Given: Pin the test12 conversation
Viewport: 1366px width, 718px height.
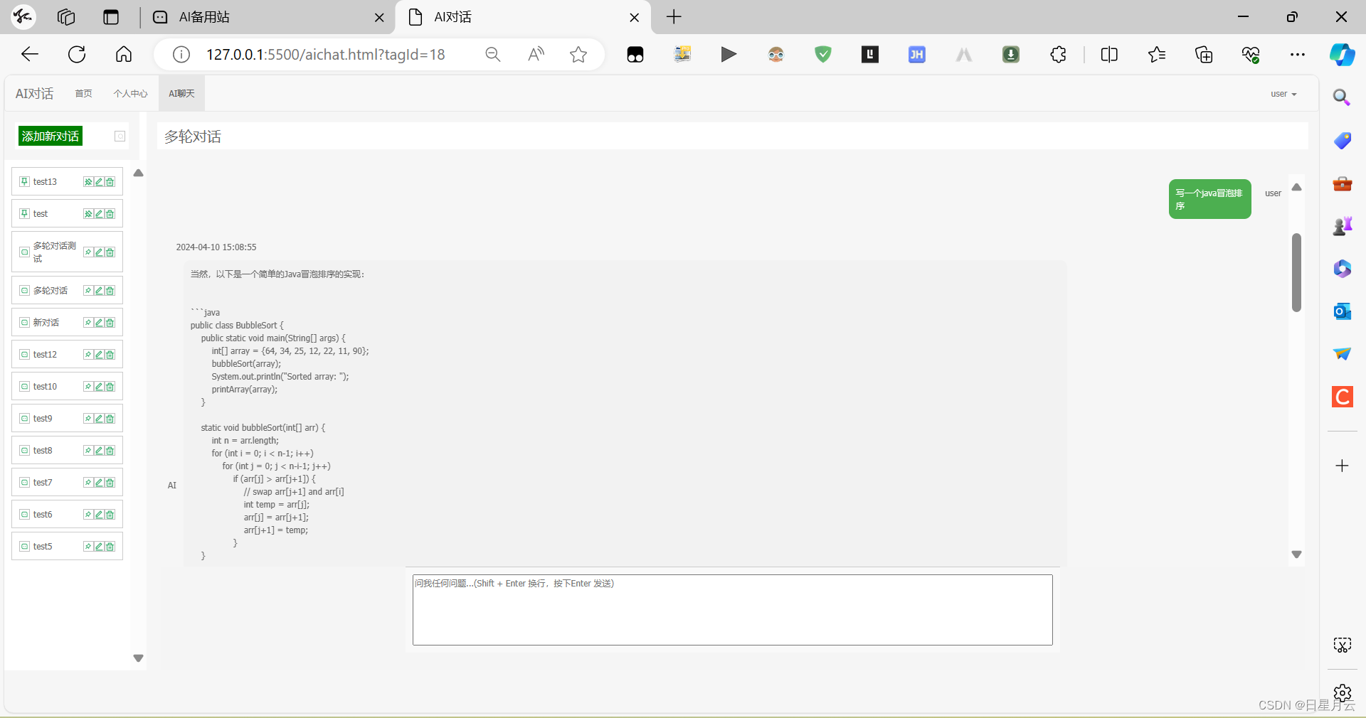Looking at the screenshot, I should point(88,355).
